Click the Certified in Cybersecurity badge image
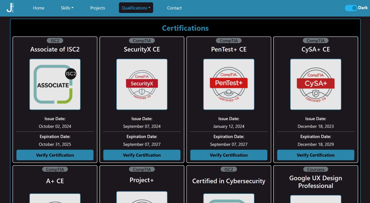The height and width of the screenshot is (203, 370). [229, 199]
